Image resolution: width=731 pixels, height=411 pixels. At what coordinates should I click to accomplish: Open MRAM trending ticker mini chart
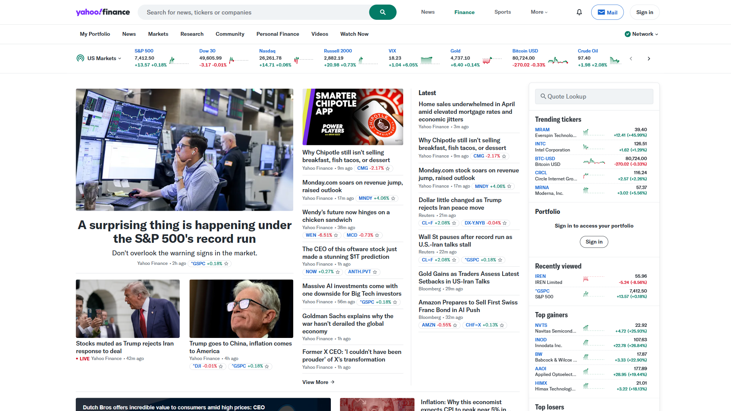tap(594, 132)
